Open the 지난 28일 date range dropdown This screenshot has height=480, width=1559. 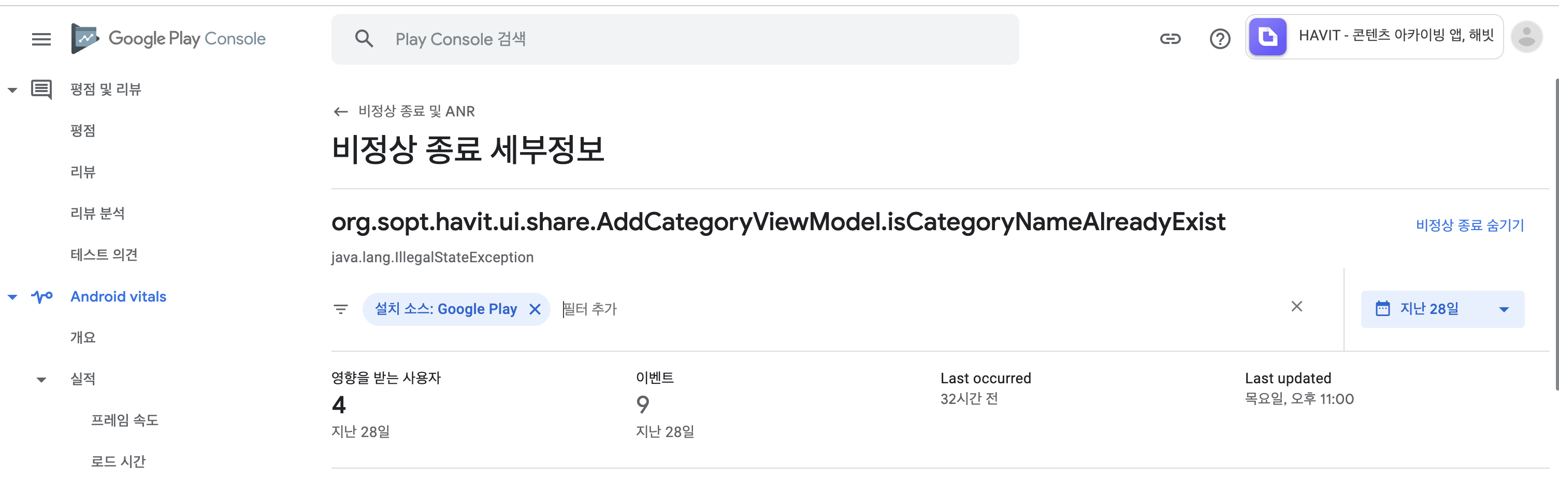(1443, 309)
